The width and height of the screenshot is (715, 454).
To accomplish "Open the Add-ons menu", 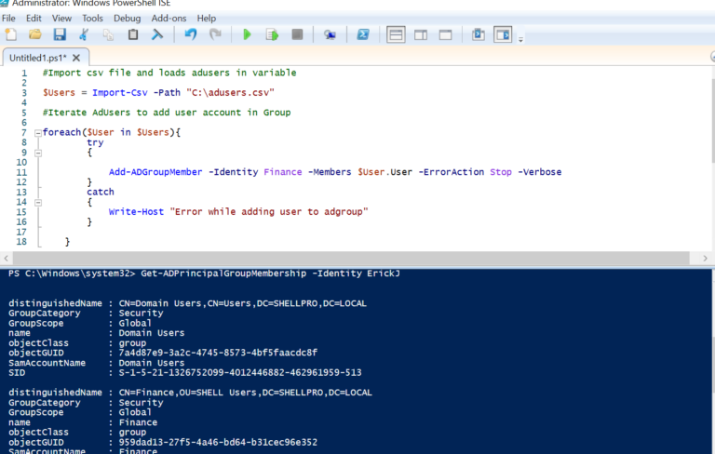I will [x=169, y=19].
